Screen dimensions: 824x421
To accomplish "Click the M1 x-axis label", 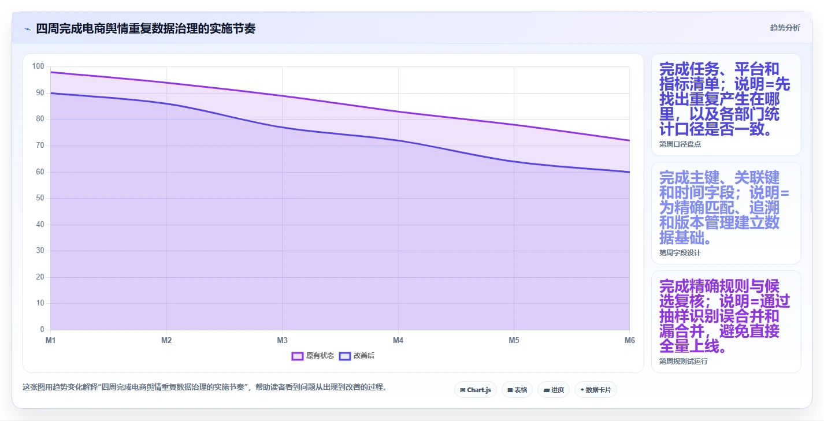I will point(51,340).
